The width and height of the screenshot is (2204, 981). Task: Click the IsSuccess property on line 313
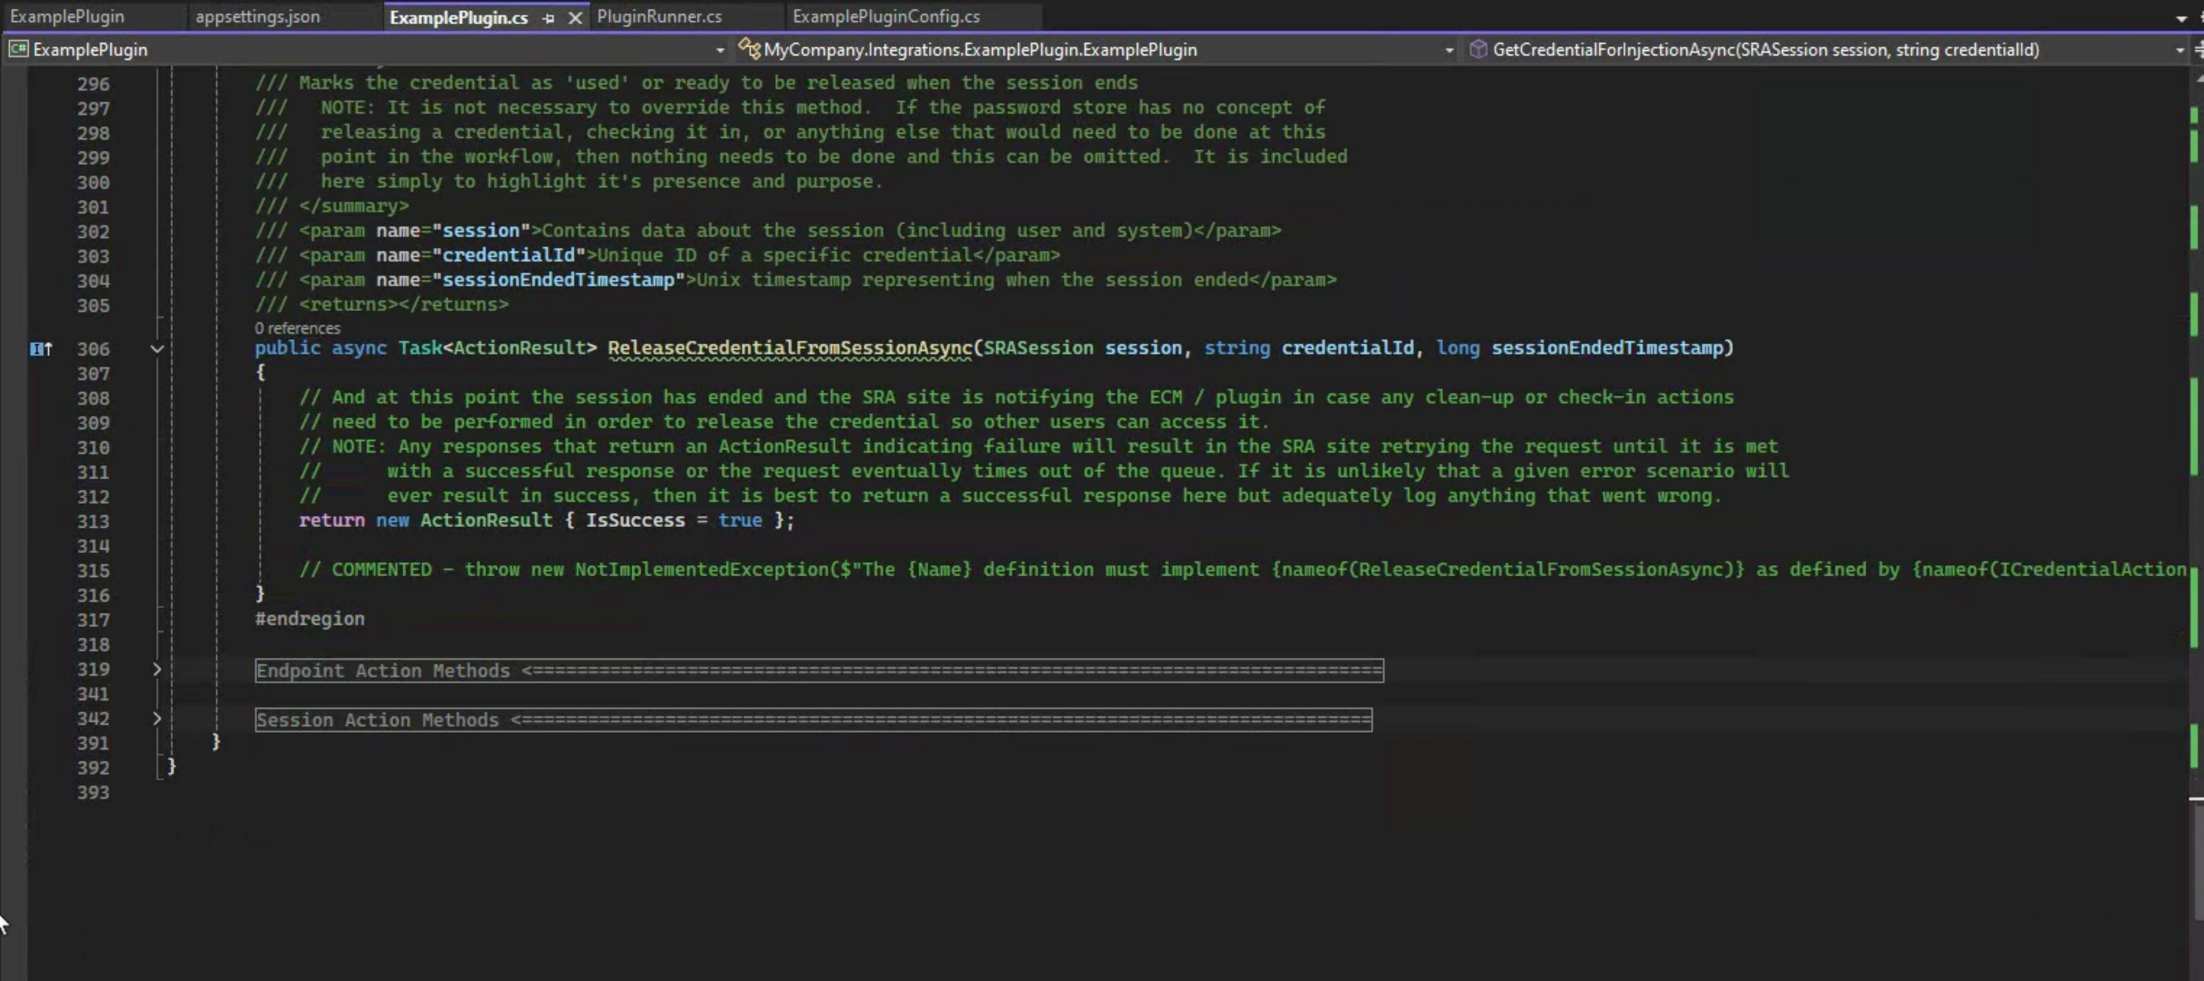[x=635, y=521]
